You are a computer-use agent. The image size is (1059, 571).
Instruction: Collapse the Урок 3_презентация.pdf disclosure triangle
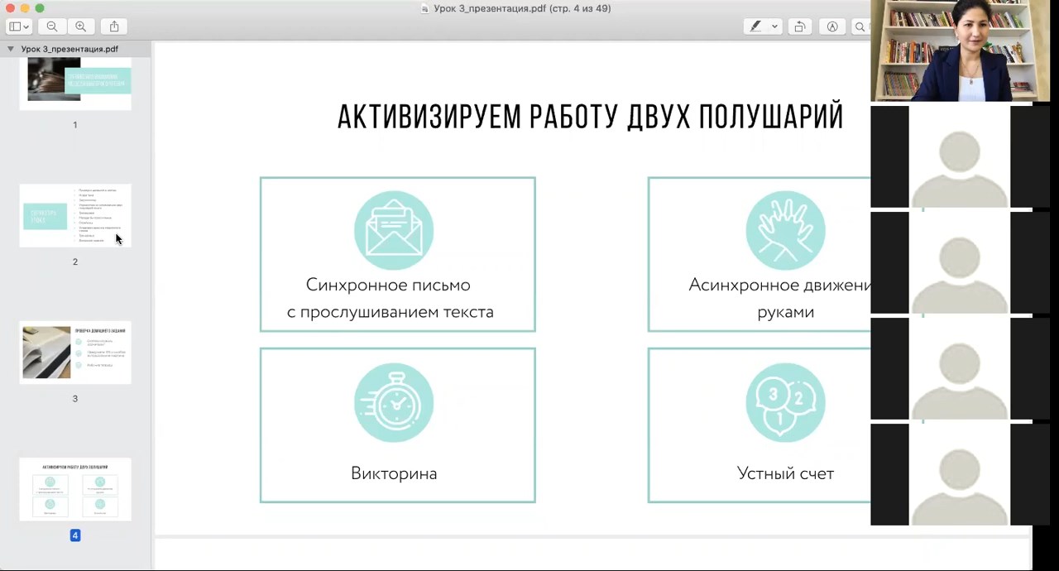coord(11,49)
